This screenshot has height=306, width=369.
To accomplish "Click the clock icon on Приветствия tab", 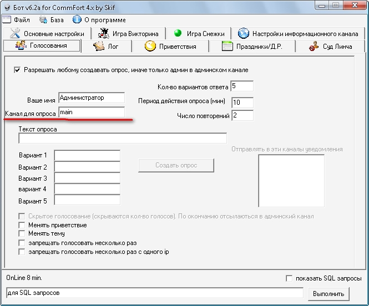I will coord(150,47).
